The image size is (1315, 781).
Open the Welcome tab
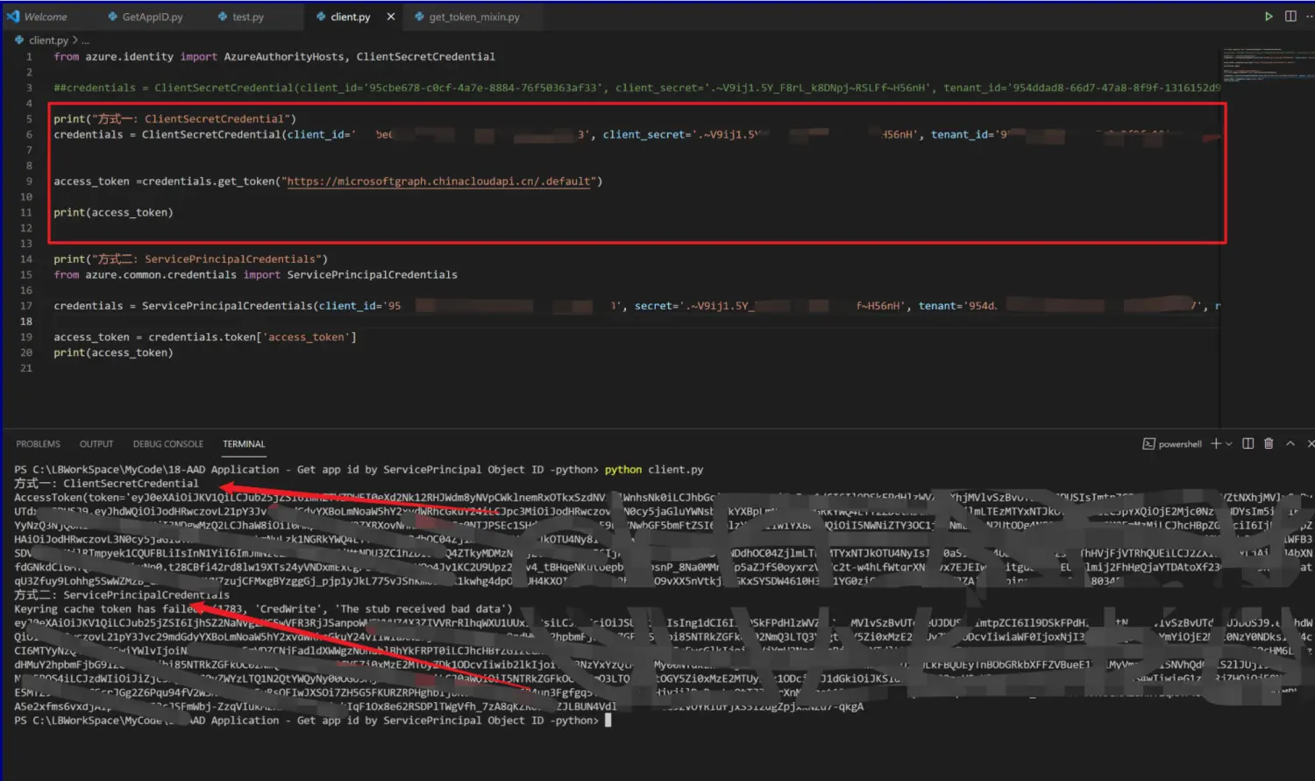46,17
